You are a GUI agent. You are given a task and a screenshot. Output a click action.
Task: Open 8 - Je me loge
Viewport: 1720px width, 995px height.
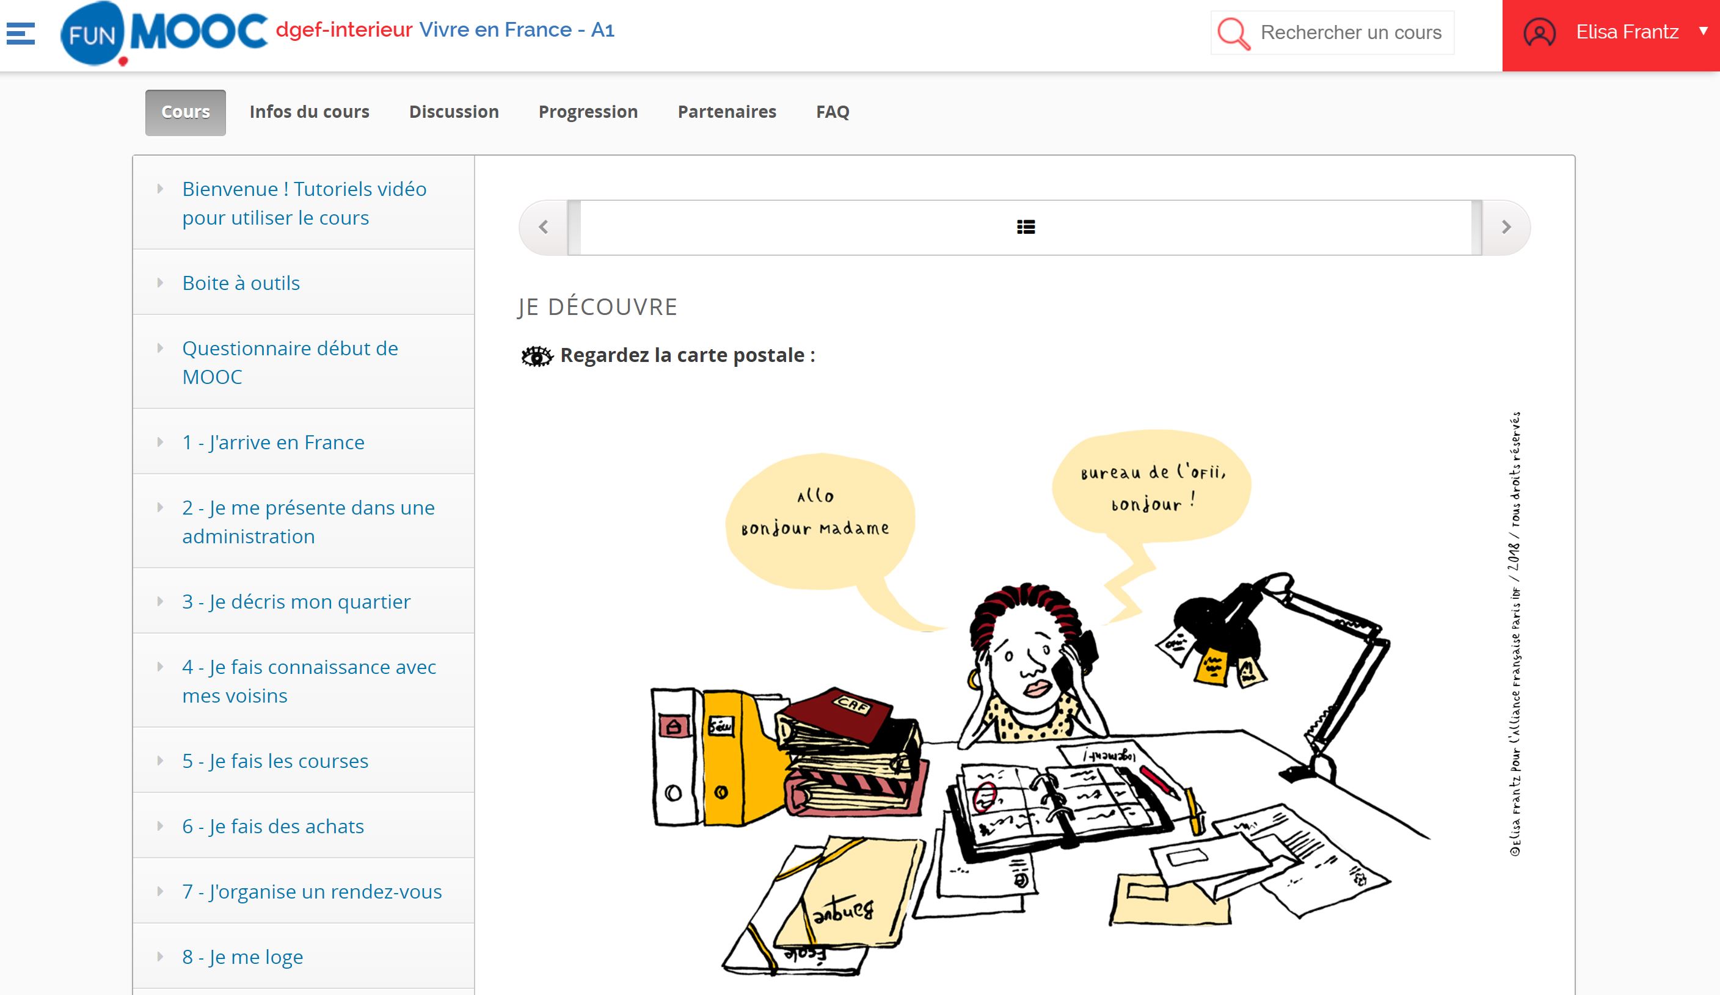(242, 957)
